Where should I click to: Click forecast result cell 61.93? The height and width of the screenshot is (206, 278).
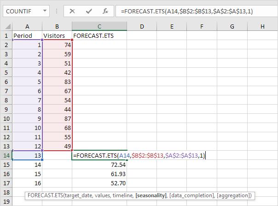tap(99, 174)
